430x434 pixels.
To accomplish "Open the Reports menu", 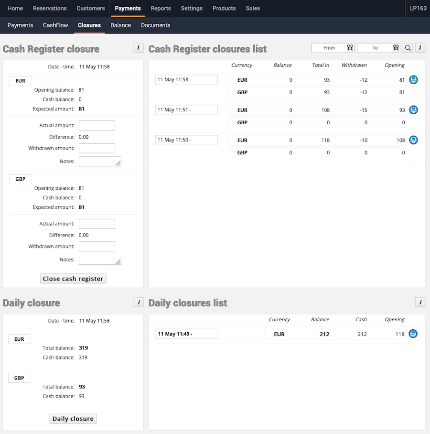I will pyautogui.click(x=161, y=8).
